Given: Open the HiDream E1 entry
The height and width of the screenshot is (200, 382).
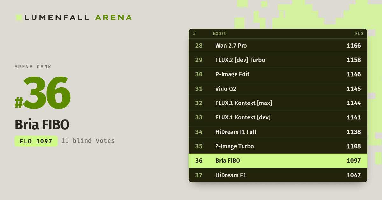Looking at the screenshot, I should click(x=278, y=175).
